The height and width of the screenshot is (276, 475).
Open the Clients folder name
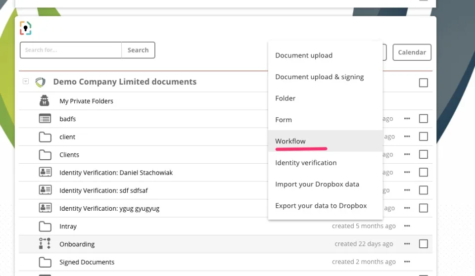pos(69,155)
